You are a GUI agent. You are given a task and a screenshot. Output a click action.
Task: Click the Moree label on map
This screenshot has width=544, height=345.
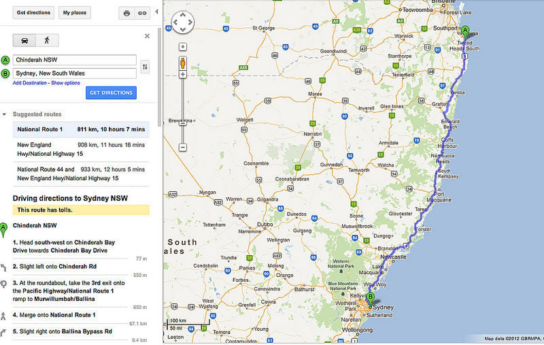(315, 94)
